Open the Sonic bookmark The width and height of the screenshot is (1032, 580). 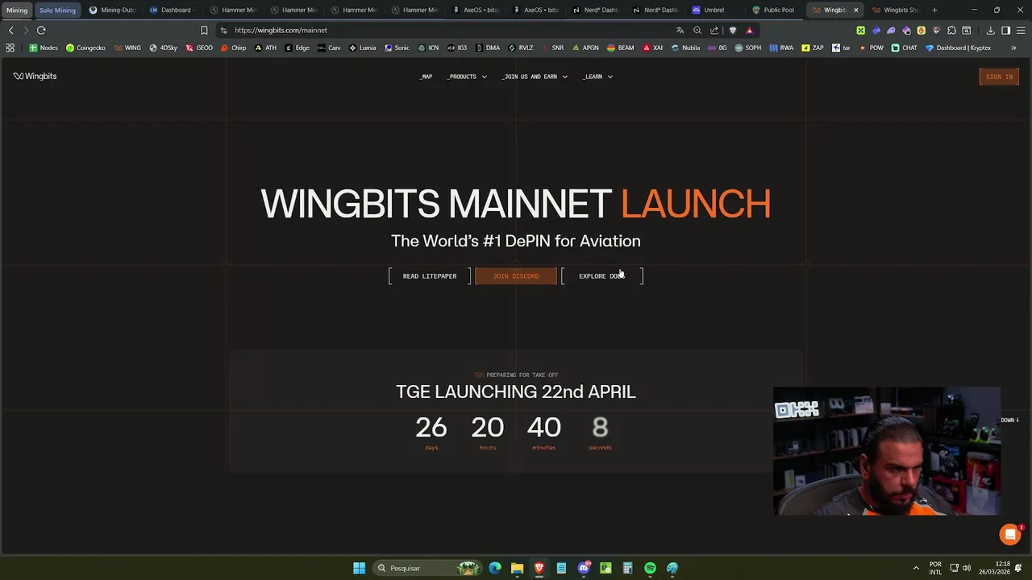(x=397, y=48)
